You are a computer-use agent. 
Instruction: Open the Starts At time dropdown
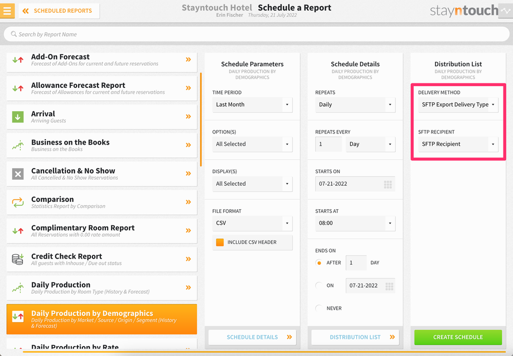pos(355,223)
